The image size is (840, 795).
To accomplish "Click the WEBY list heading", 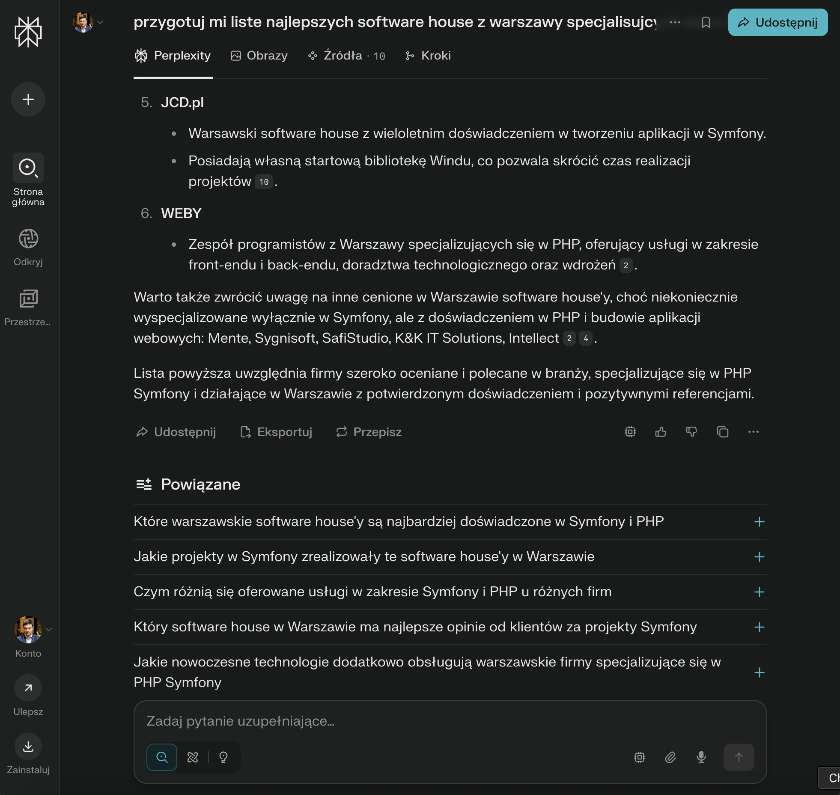I will (x=181, y=213).
